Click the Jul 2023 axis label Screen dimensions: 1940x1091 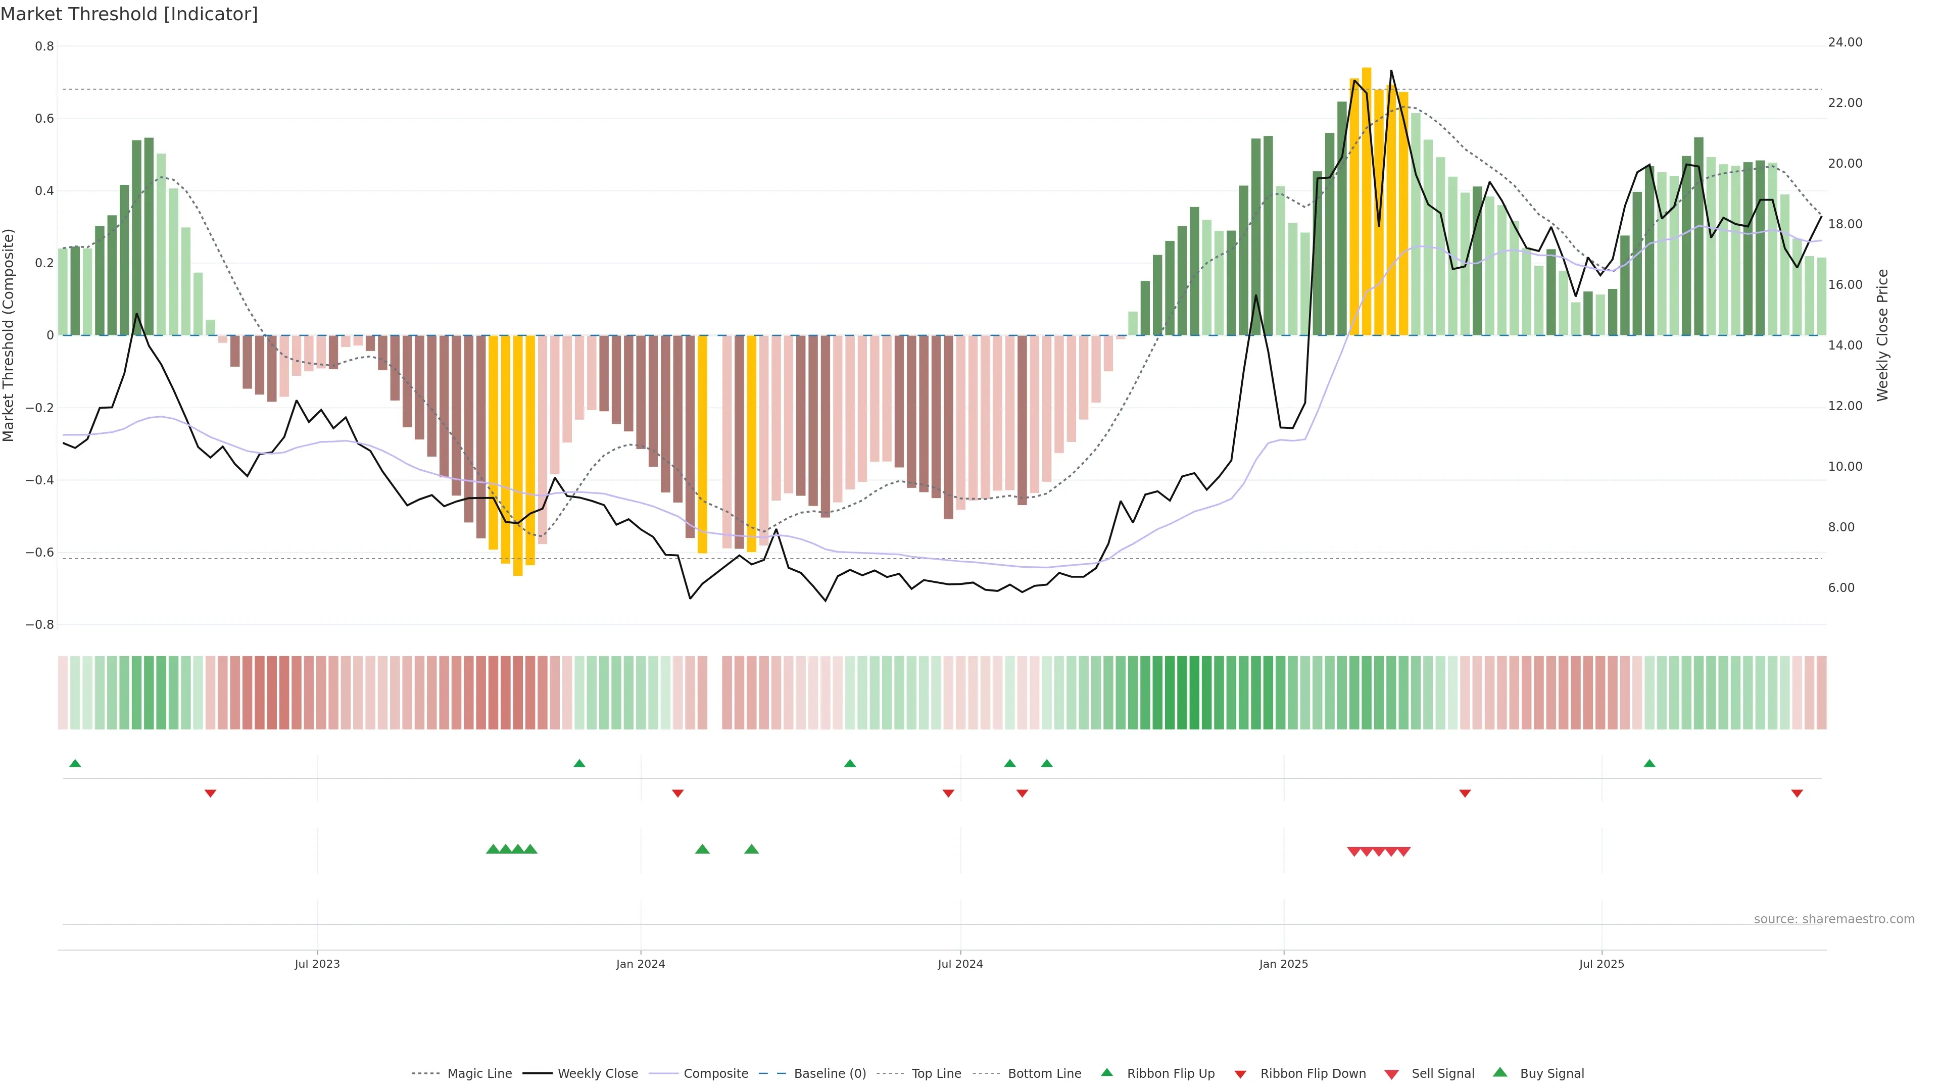coord(317,964)
